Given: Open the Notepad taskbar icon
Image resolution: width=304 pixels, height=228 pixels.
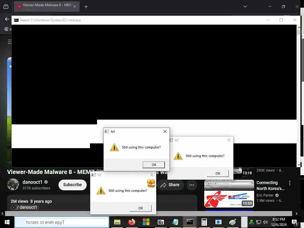Looking at the screenshot, I should tap(175, 222).
